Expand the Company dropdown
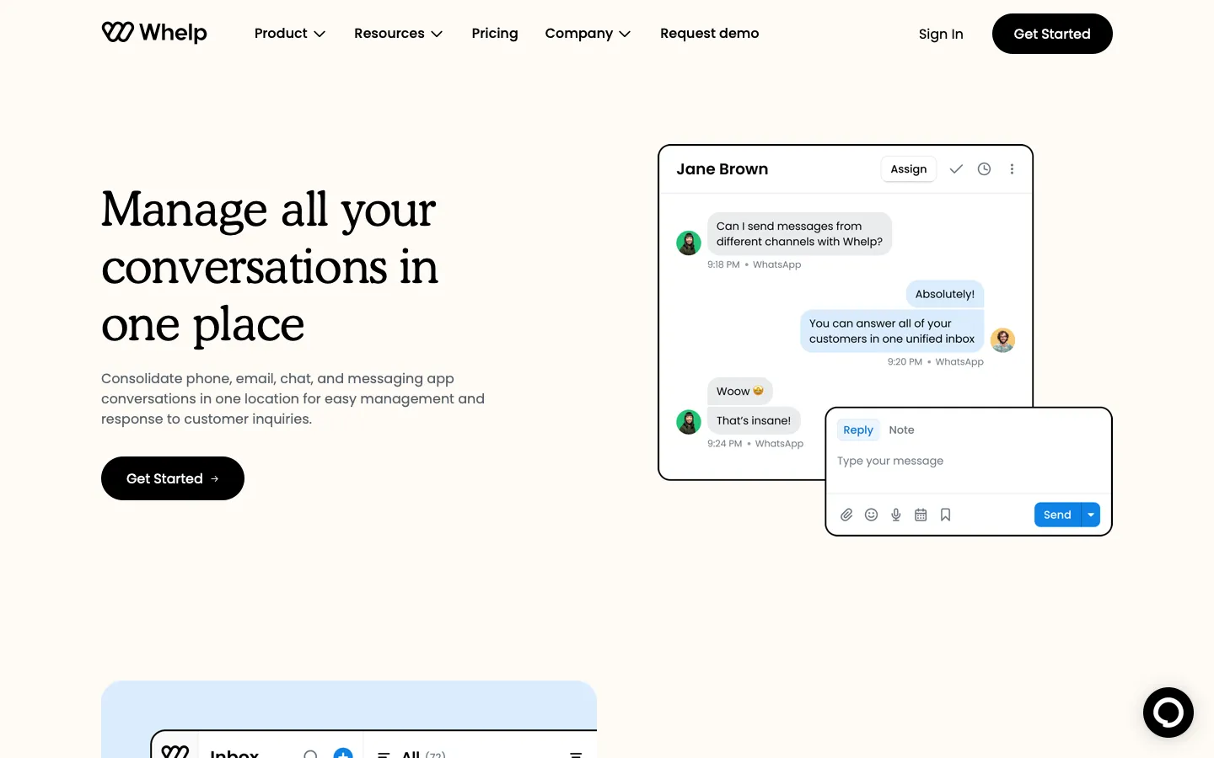The height and width of the screenshot is (758, 1214). (588, 34)
